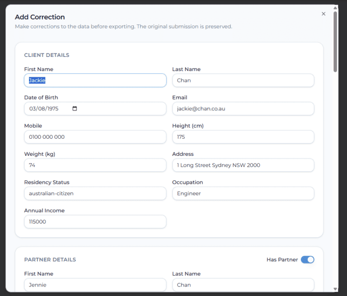Click the partner First Name field

[95, 285]
